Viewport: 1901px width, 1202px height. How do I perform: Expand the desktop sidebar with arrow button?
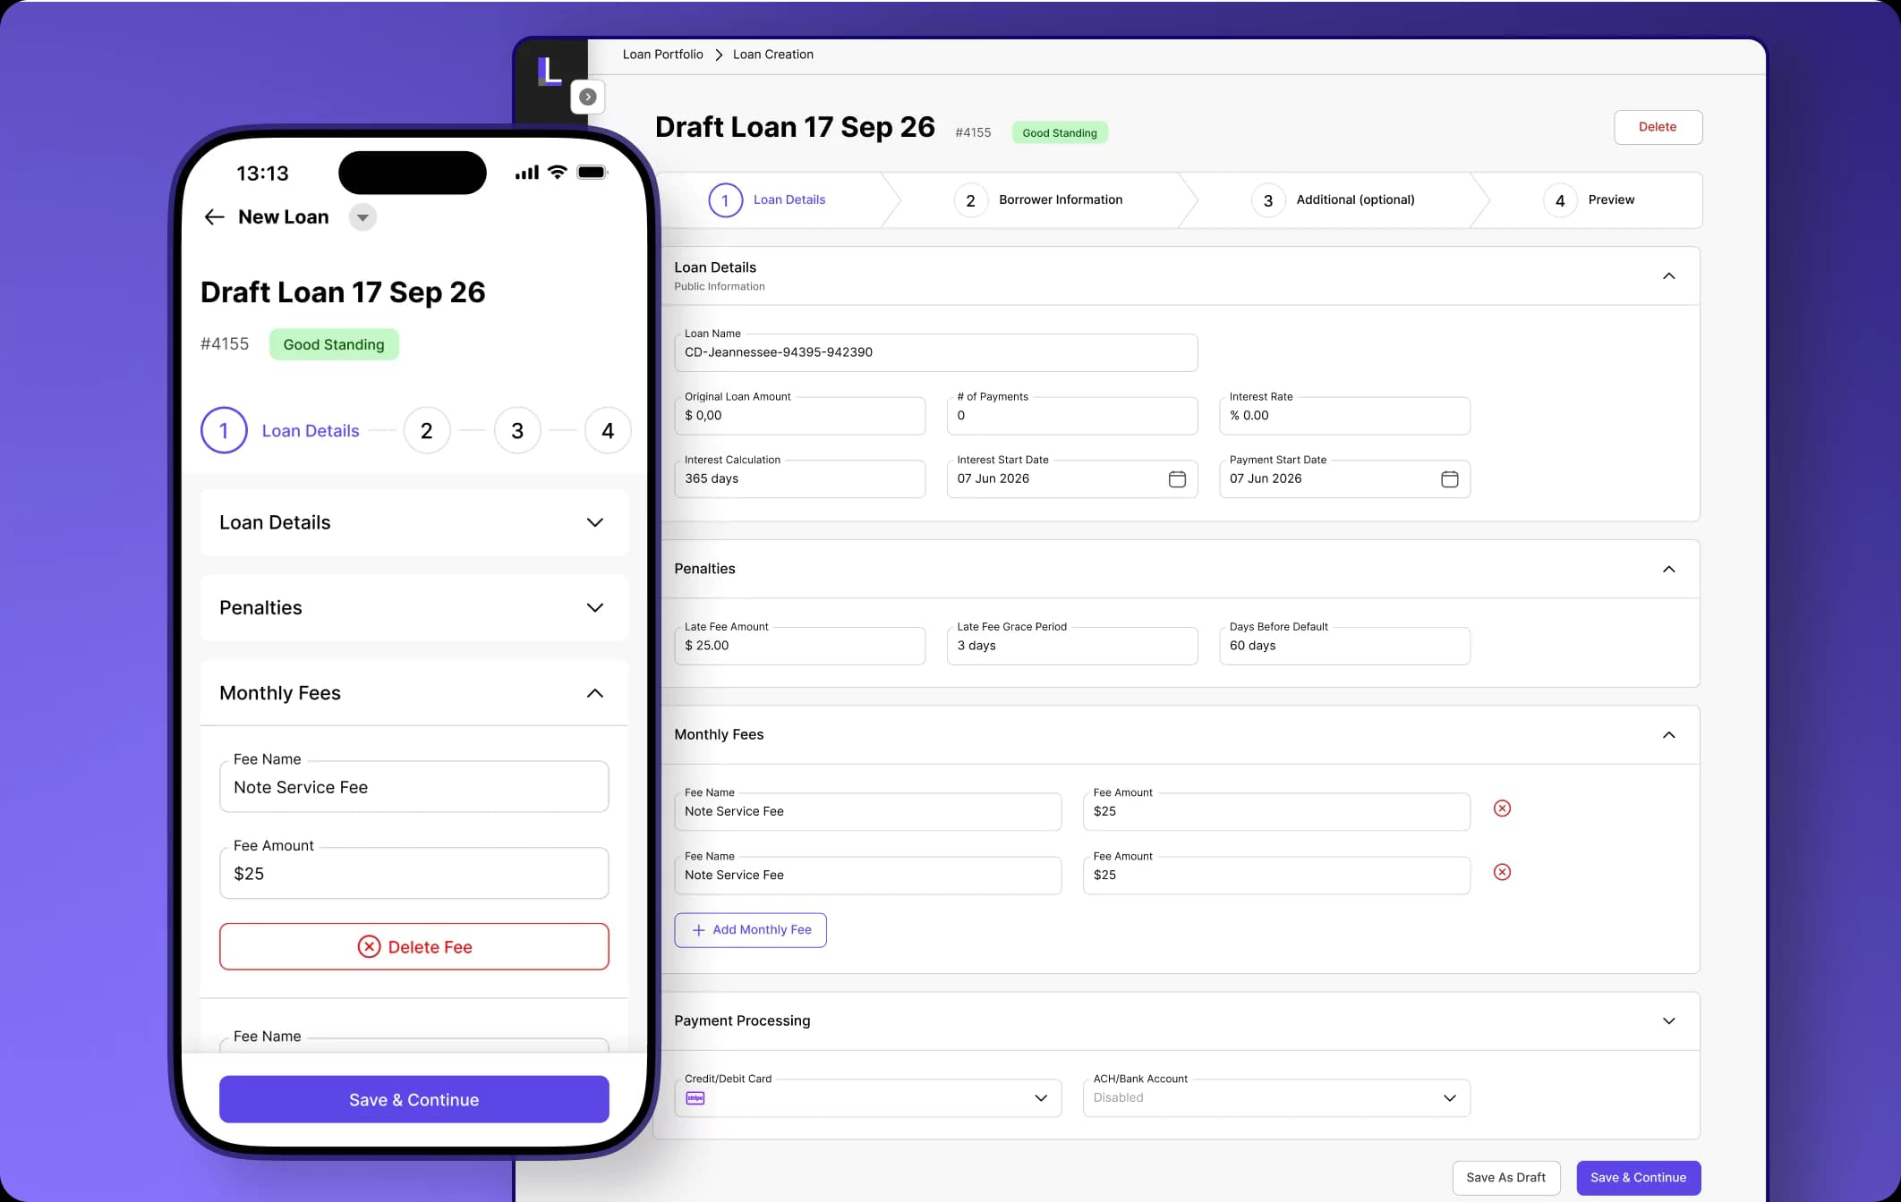coord(588,97)
